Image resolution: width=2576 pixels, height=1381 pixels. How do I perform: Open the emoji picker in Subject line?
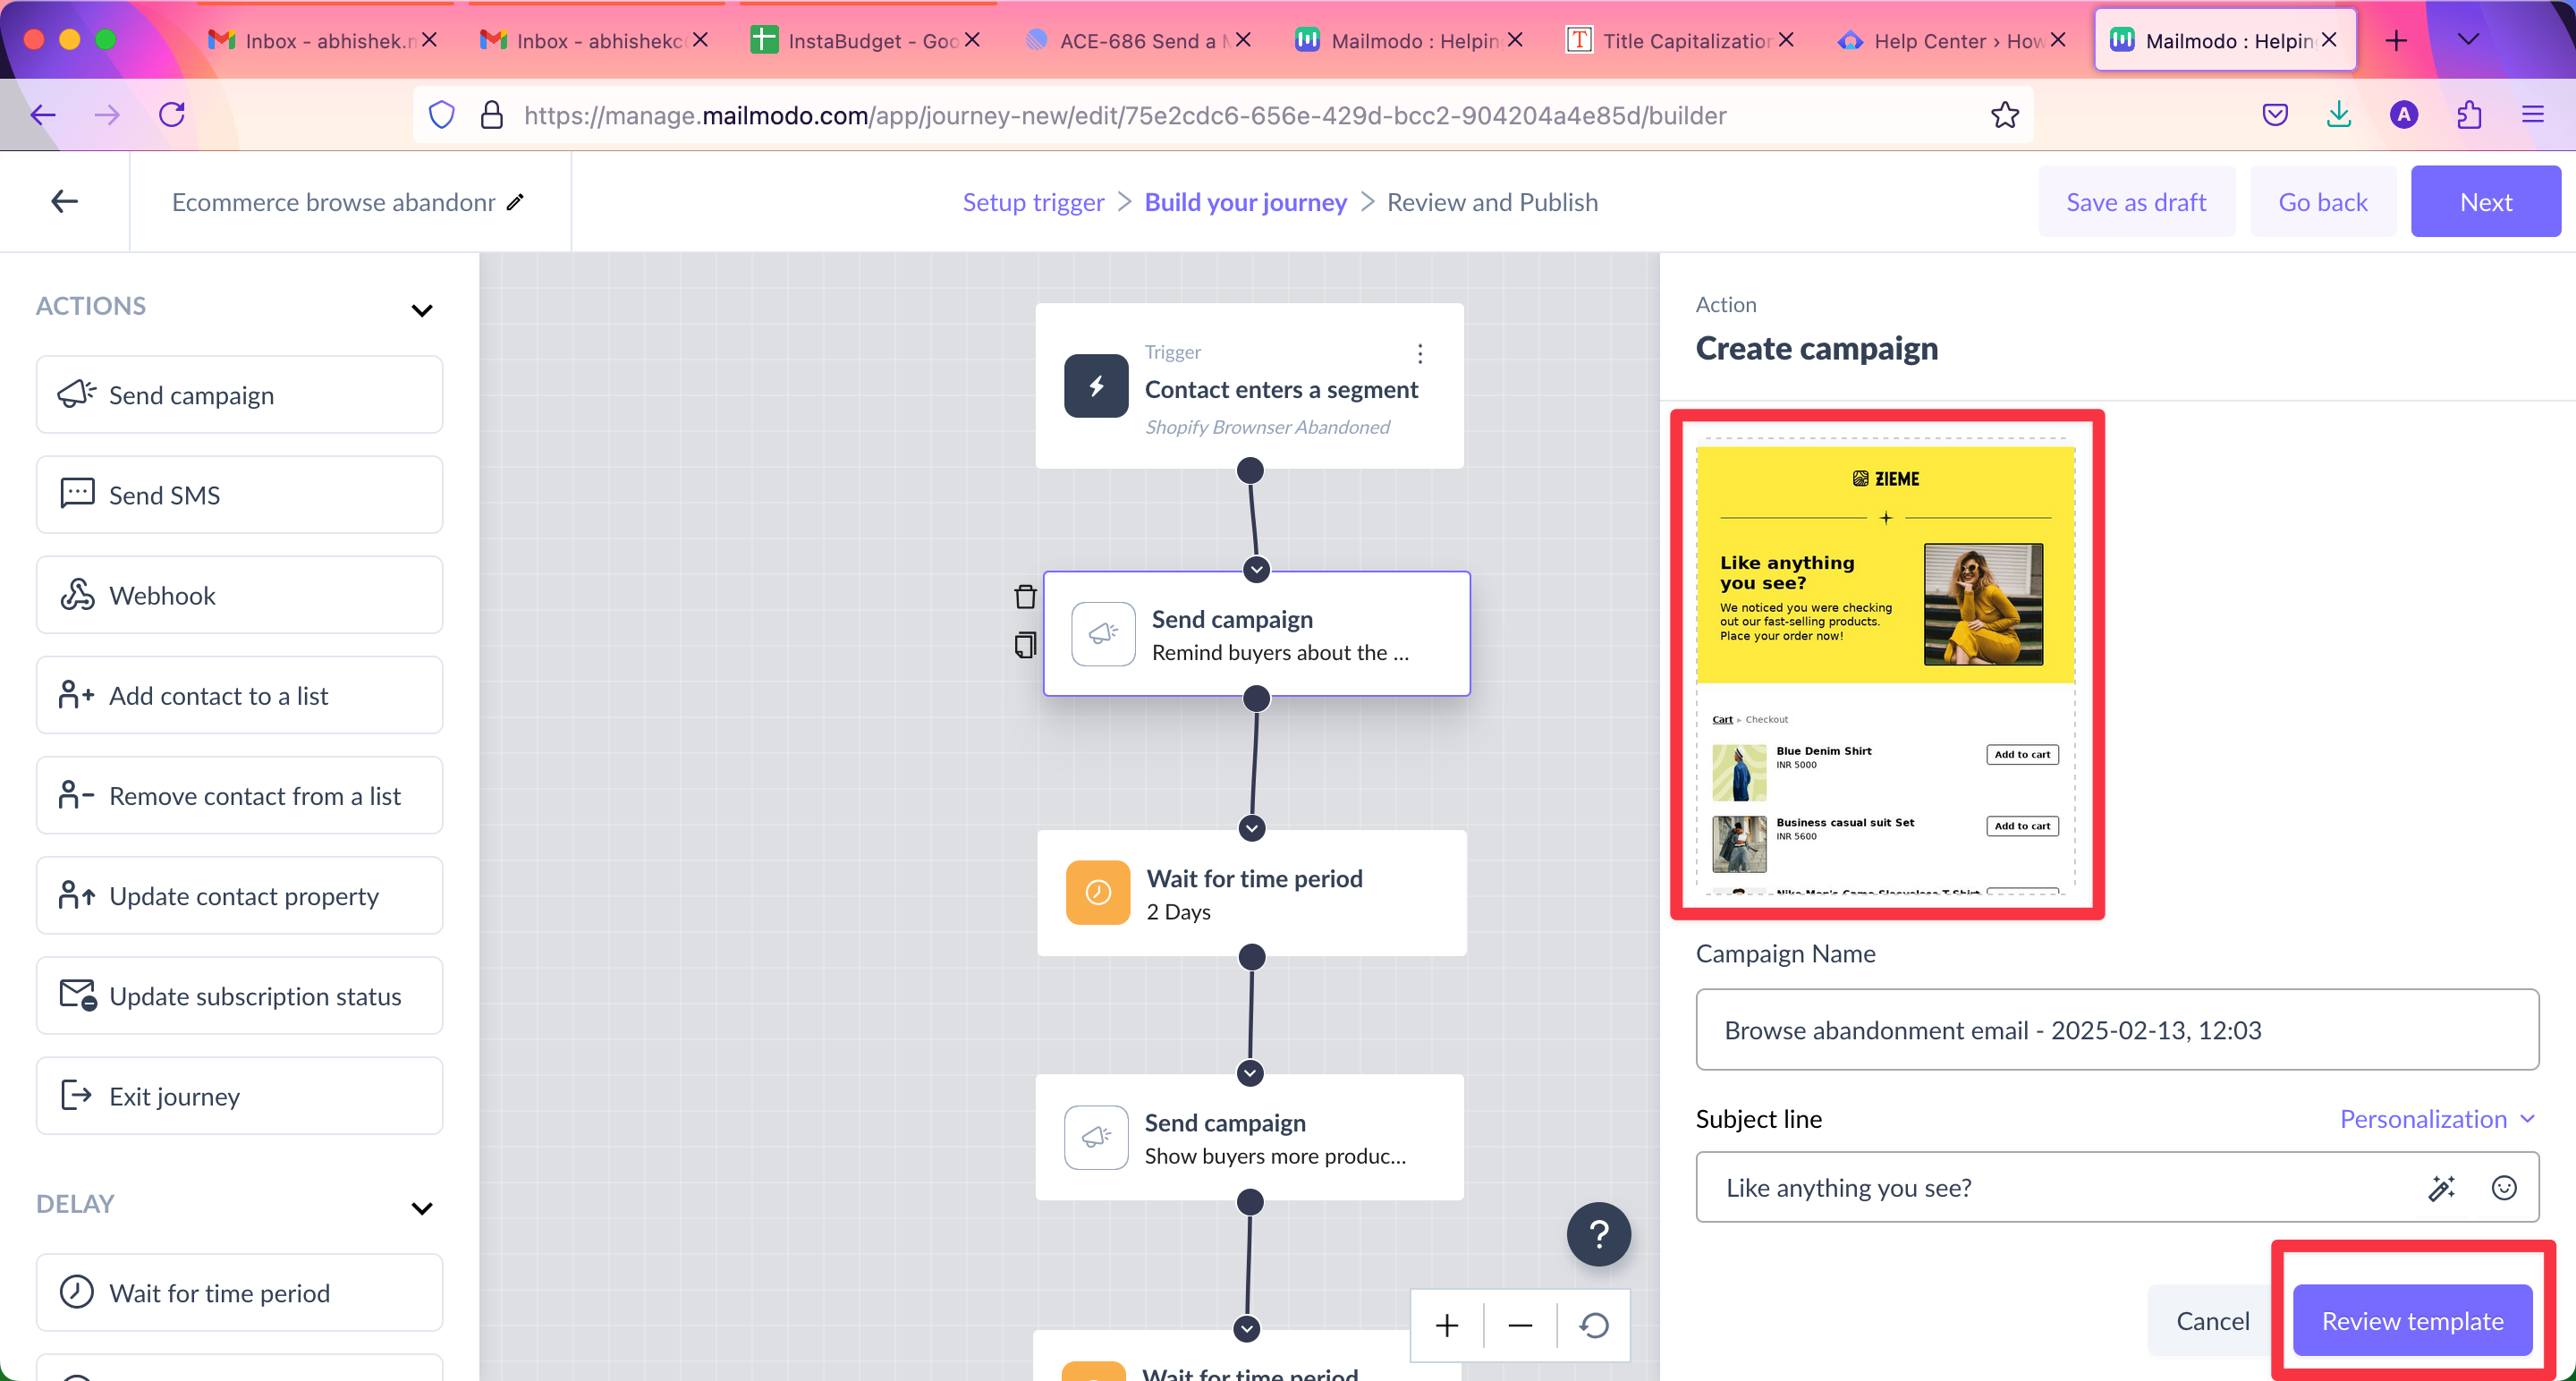click(x=2503, y=1187)
